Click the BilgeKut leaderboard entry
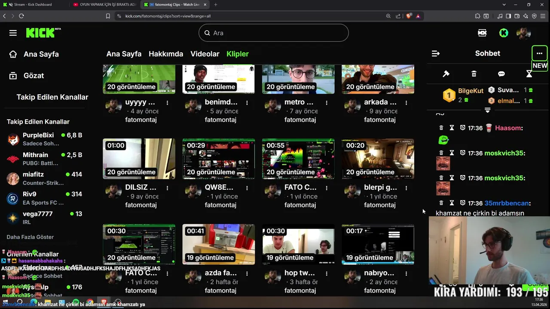 [463, 95]
